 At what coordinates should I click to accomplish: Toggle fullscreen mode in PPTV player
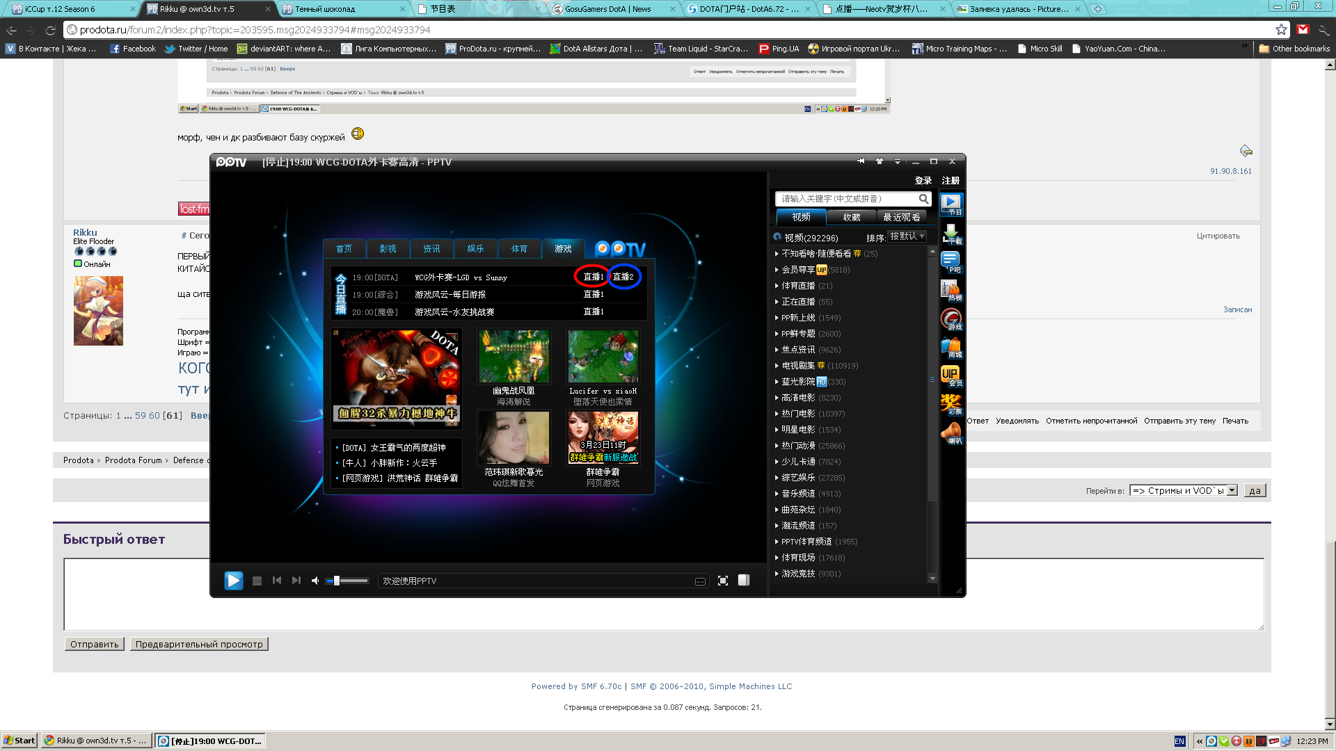coord(723,581)
